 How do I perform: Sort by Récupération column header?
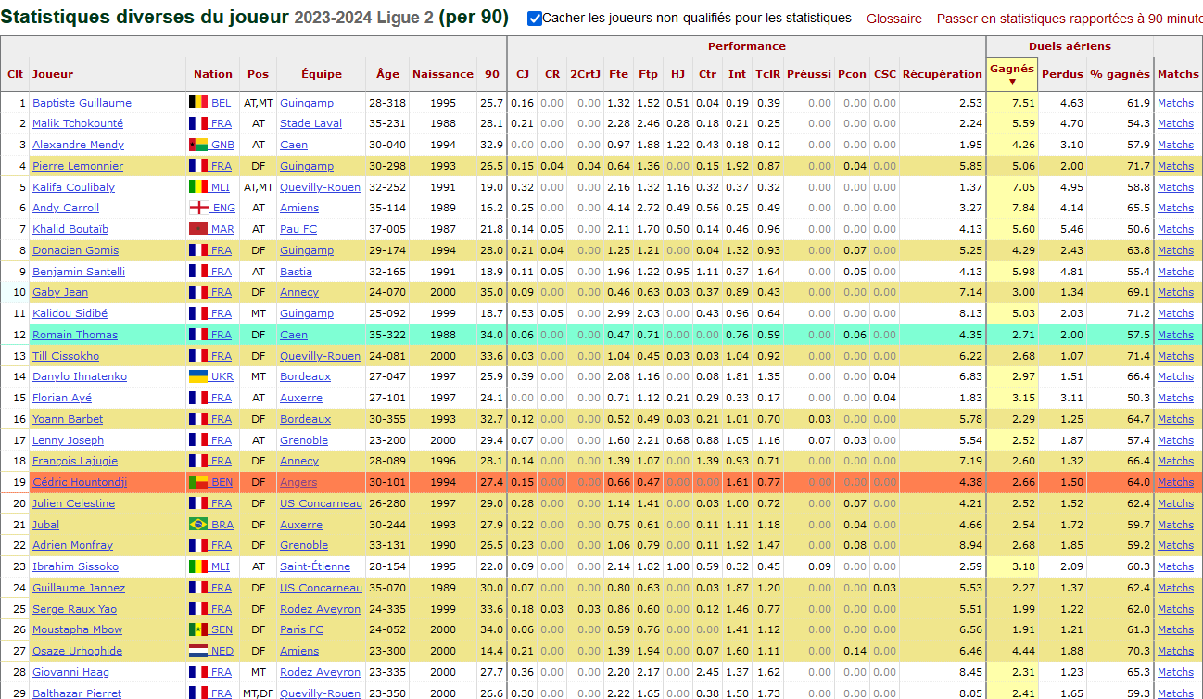(x=942, y=74)
